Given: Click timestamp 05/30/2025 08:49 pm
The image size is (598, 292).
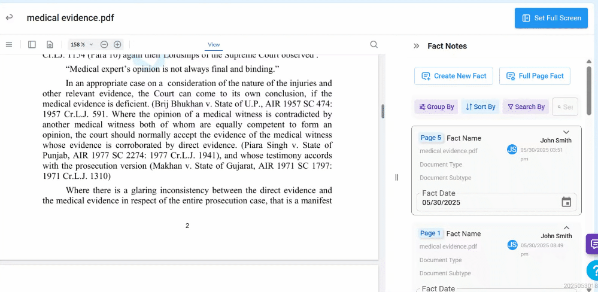Looking at the screenshot, I should (x=542, y=250).
